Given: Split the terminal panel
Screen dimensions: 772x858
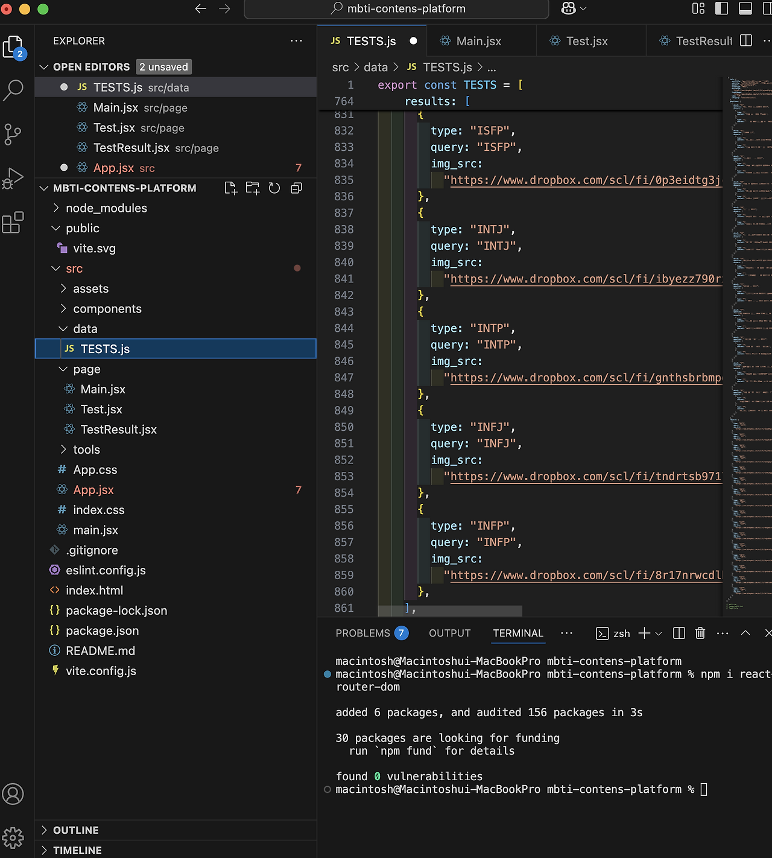Looking at the screenshot, I should tap(679, 633).
